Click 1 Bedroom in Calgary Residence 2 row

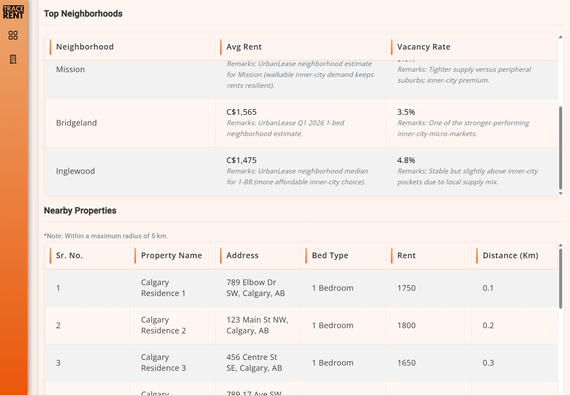pos(333,326)
